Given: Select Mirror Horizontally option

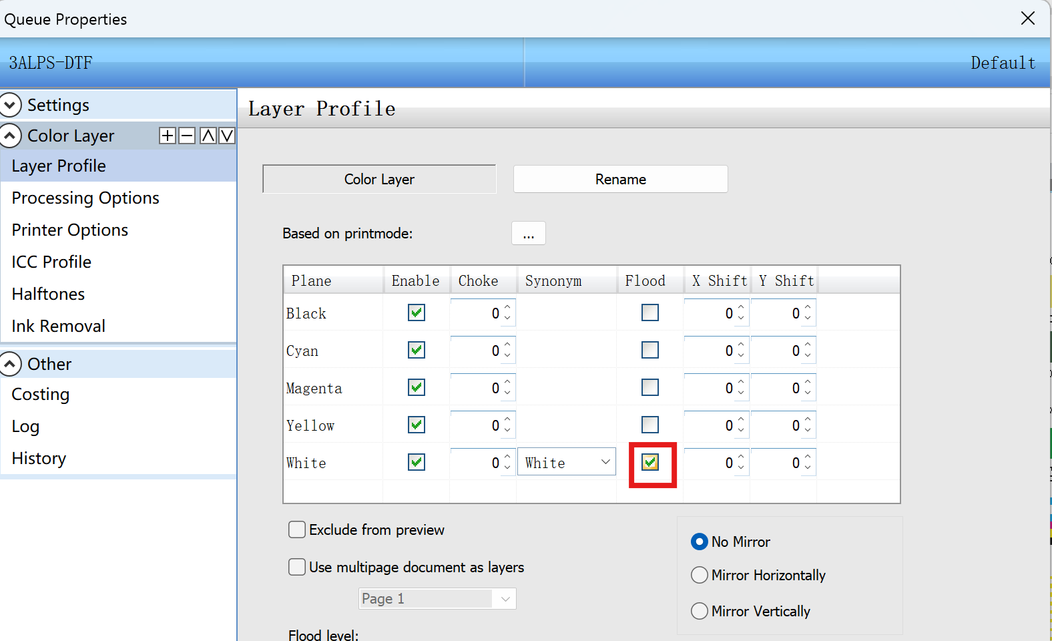Looking at the screenshot, I should click(x=700, y=575).
